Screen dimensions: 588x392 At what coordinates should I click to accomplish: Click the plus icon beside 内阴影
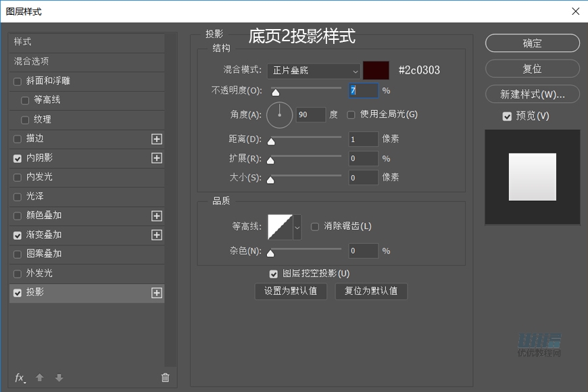(156, 158)
